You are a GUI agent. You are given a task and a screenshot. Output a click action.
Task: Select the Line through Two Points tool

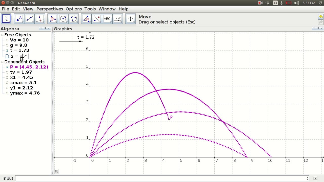click(x=29, y=19)
